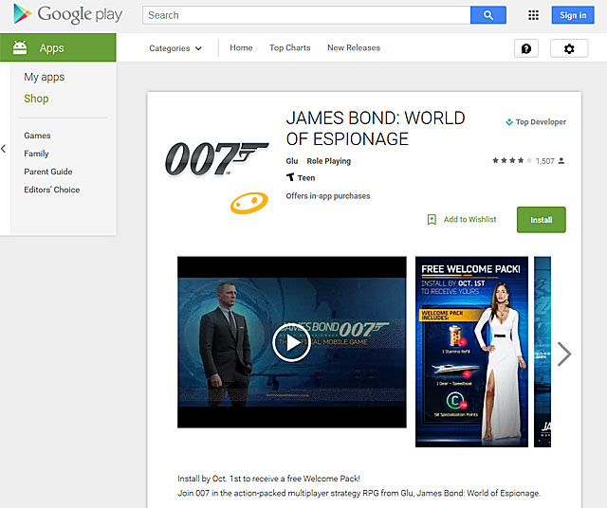Click the orange Glu publisher badge
The width and height of the screenshot is (607, 508).
coord(248,202)
